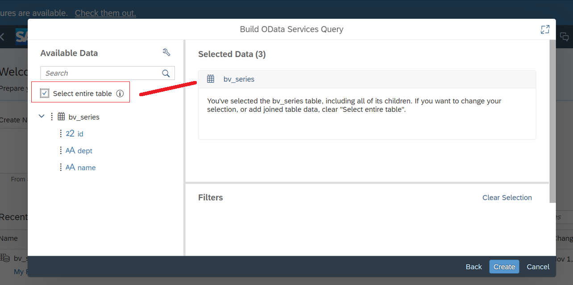This screenshot has height=285, width=573.
Task: Click the info icon beside Select entire table
Action: tap(120, 94)
